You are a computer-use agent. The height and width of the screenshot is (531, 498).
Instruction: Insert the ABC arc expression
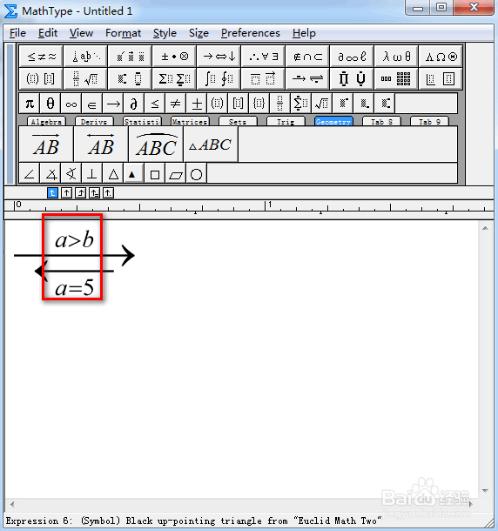(x=156, y=145)
